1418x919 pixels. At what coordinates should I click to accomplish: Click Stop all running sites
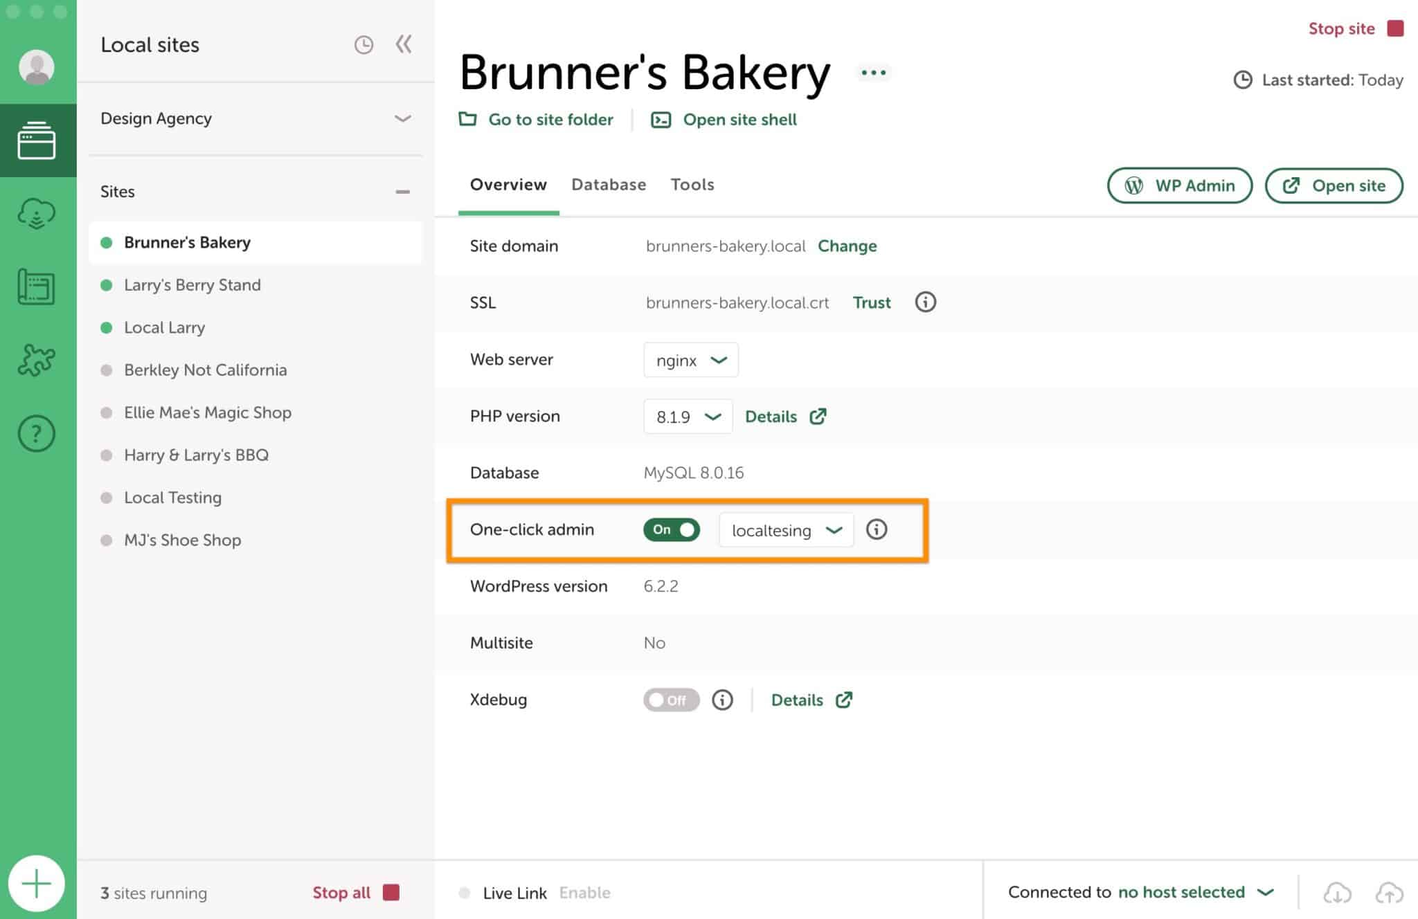[x=341, y=893]
